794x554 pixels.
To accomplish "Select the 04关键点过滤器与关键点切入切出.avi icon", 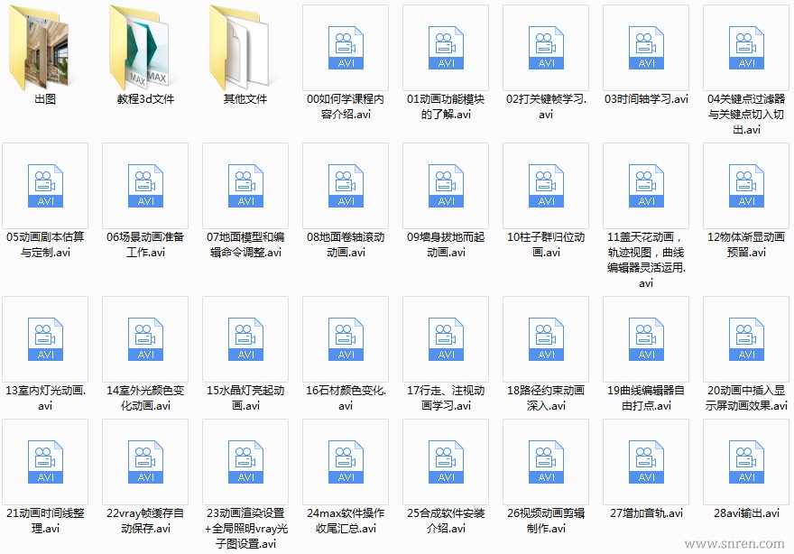I will (x=747, y=48).
